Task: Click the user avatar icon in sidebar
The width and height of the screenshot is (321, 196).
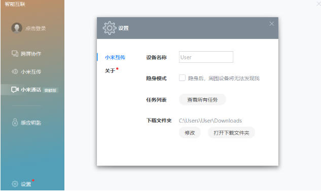Action: 17,28
